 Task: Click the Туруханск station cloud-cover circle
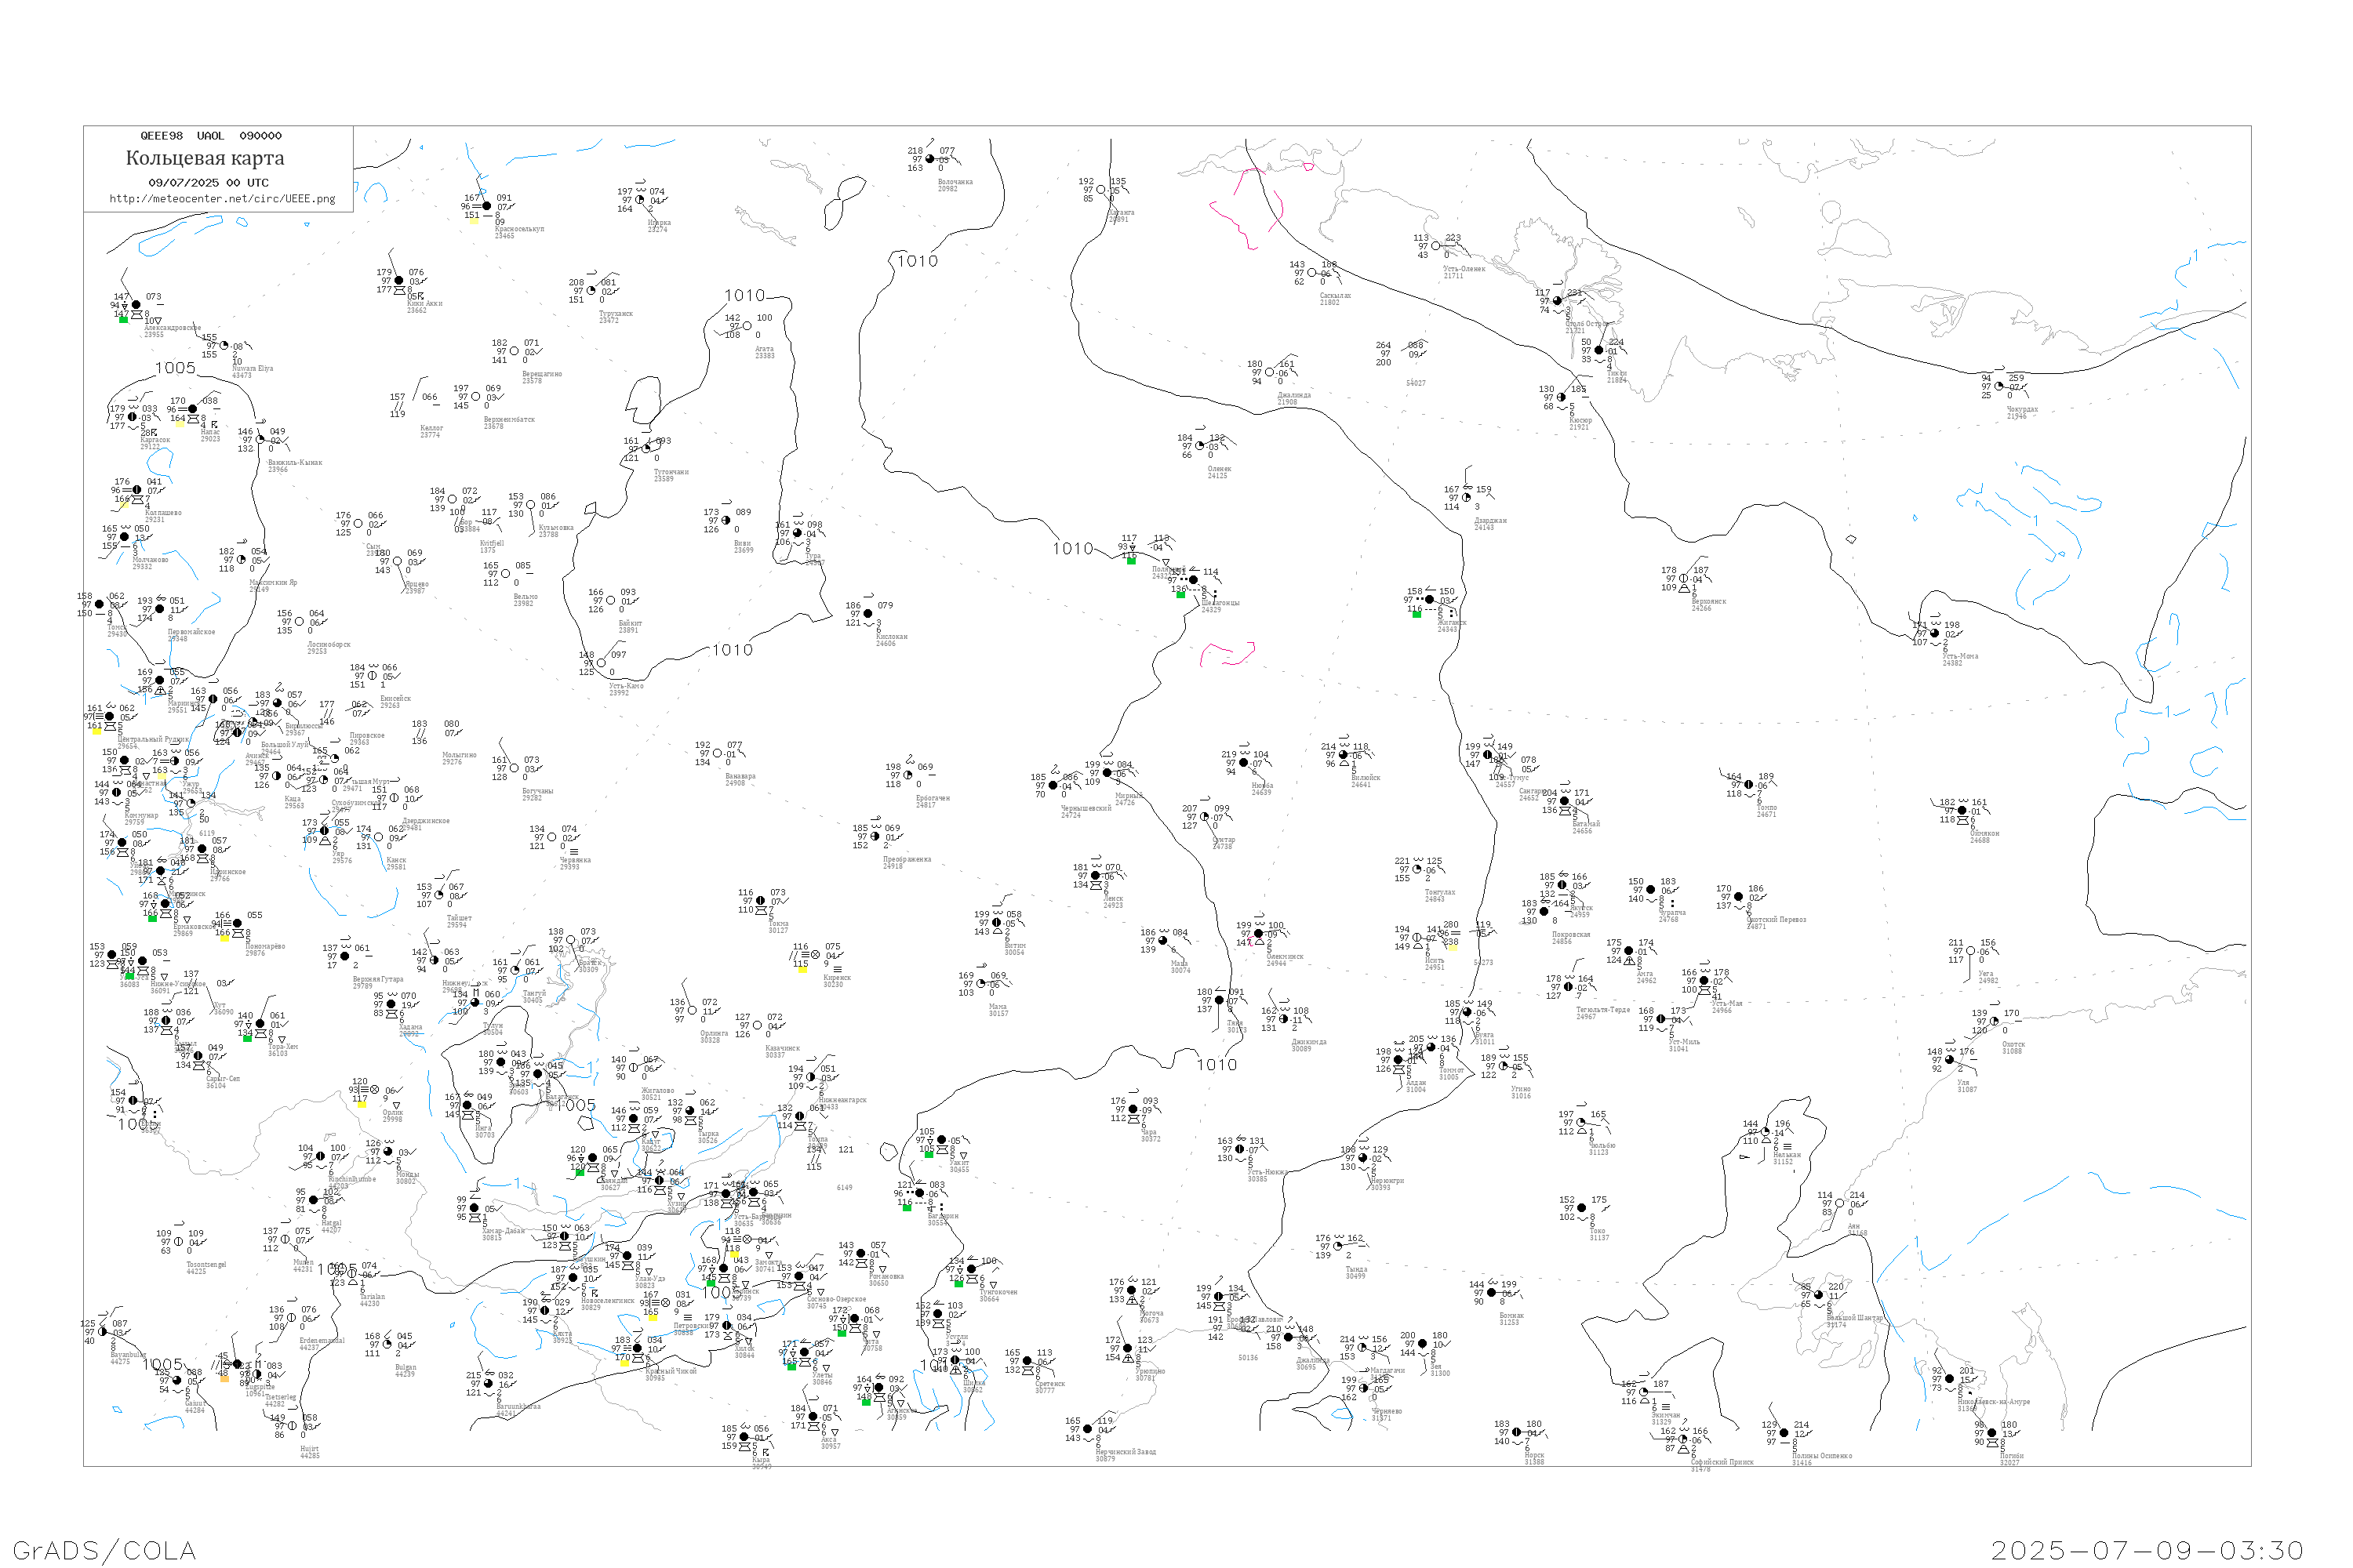click(591, 291)
